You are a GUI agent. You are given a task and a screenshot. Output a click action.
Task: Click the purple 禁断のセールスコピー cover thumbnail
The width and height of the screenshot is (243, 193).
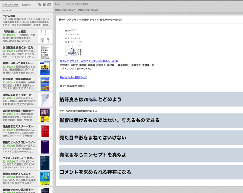pyautogui.click(x=45, y=147)
